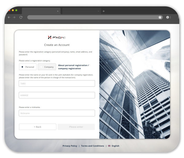Open a new tab with the plus icon
The height and width of the screenshot is (158, 184).
[x=104, y=11]
